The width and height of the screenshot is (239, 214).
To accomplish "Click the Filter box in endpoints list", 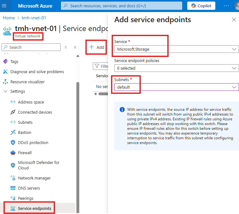I will [x=100, y=66].
